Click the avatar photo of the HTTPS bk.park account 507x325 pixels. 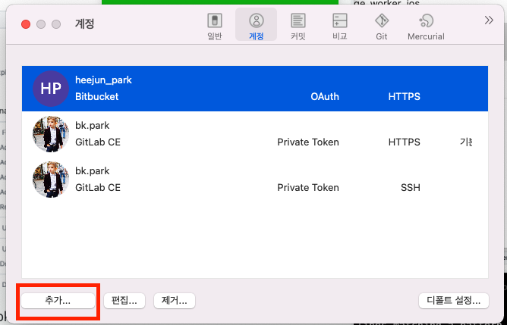[51, 134]
